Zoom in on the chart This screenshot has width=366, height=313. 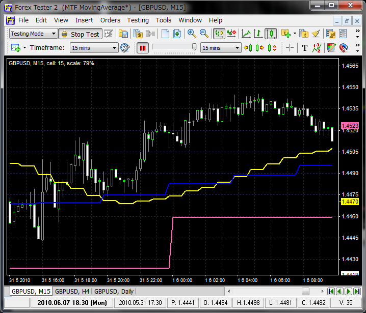click(x=192, y=34)
